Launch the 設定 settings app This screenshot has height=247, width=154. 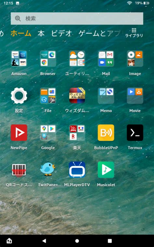click(19, 95)
